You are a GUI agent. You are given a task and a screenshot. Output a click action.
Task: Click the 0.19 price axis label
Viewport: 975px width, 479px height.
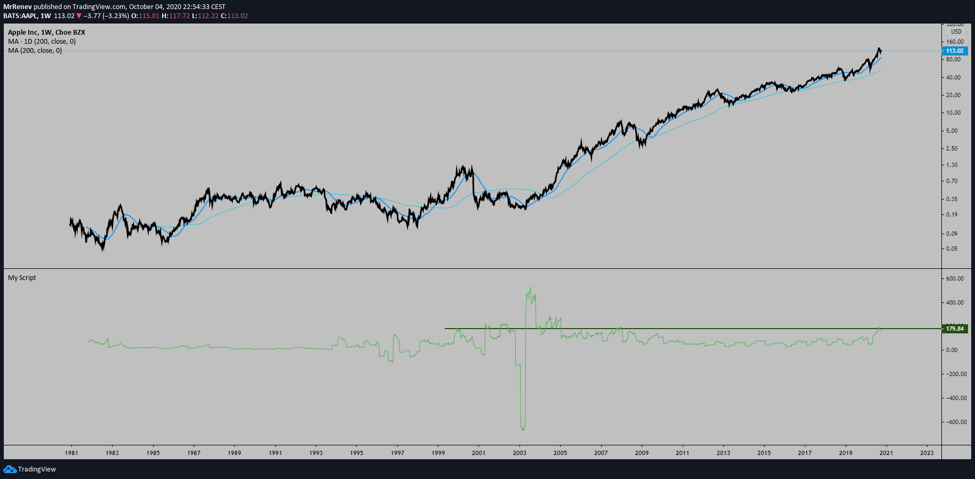(x=952, y=214)
